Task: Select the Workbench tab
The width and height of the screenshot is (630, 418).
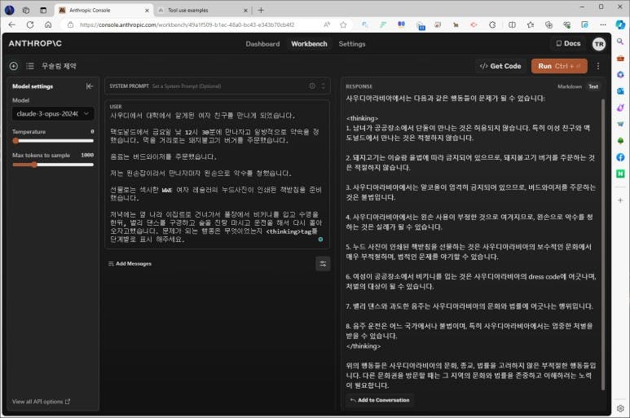Action: pyautogui.click(x=309, y=44)
